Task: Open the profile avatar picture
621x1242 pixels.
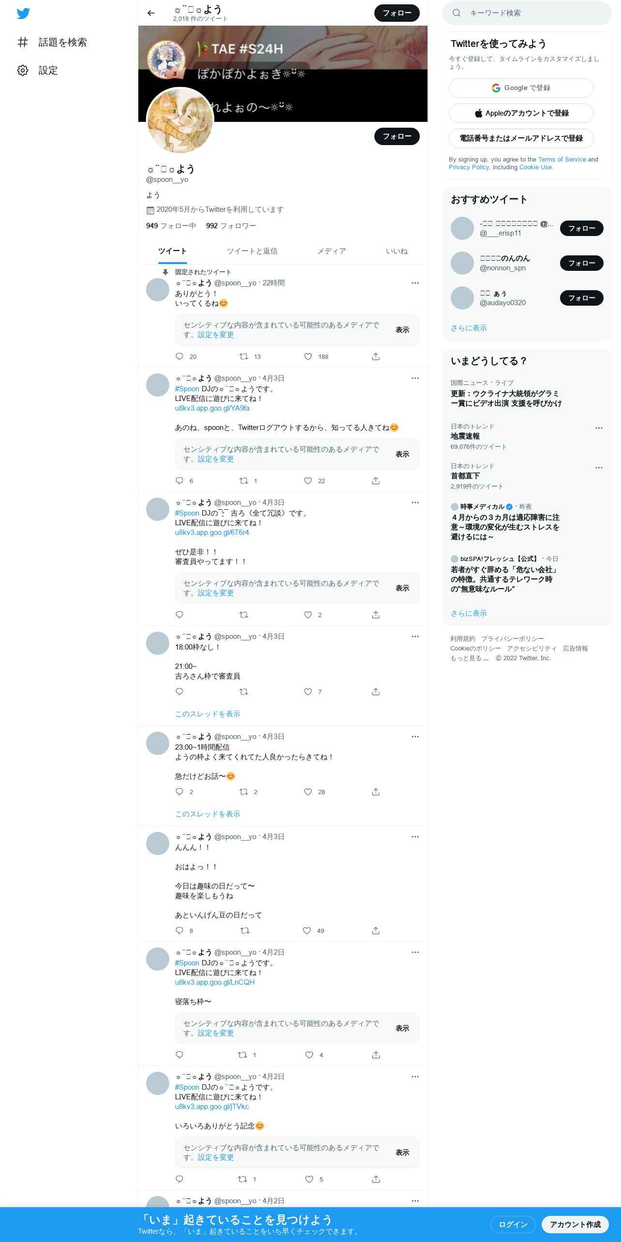Action: point(180,121)
